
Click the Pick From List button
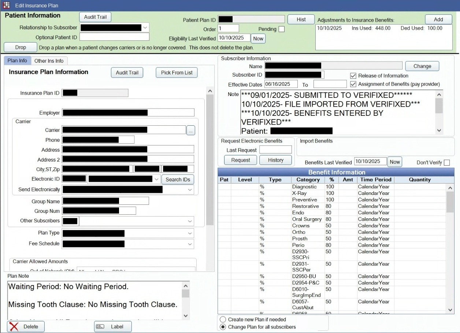click(177, 73)
